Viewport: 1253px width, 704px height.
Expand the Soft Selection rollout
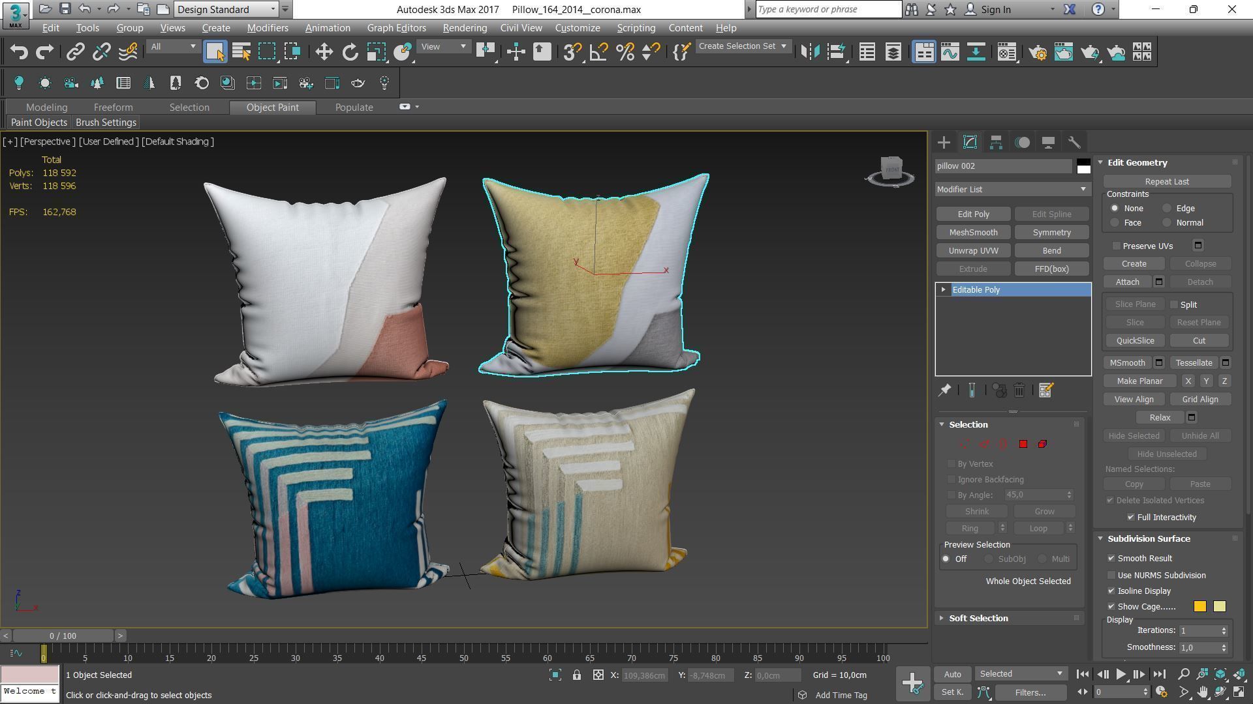[978, 619]
